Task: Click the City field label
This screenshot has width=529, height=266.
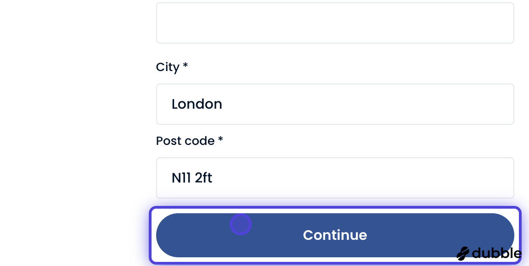Action: click(x=172, y=67)
